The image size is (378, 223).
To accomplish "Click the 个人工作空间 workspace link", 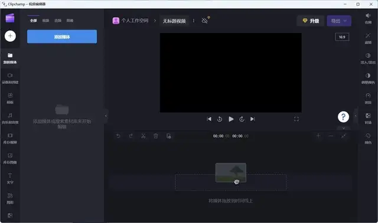I will click(135, 21).
